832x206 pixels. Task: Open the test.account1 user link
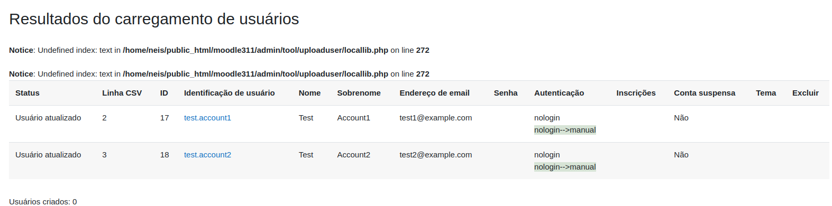click(x=207, y=118)
